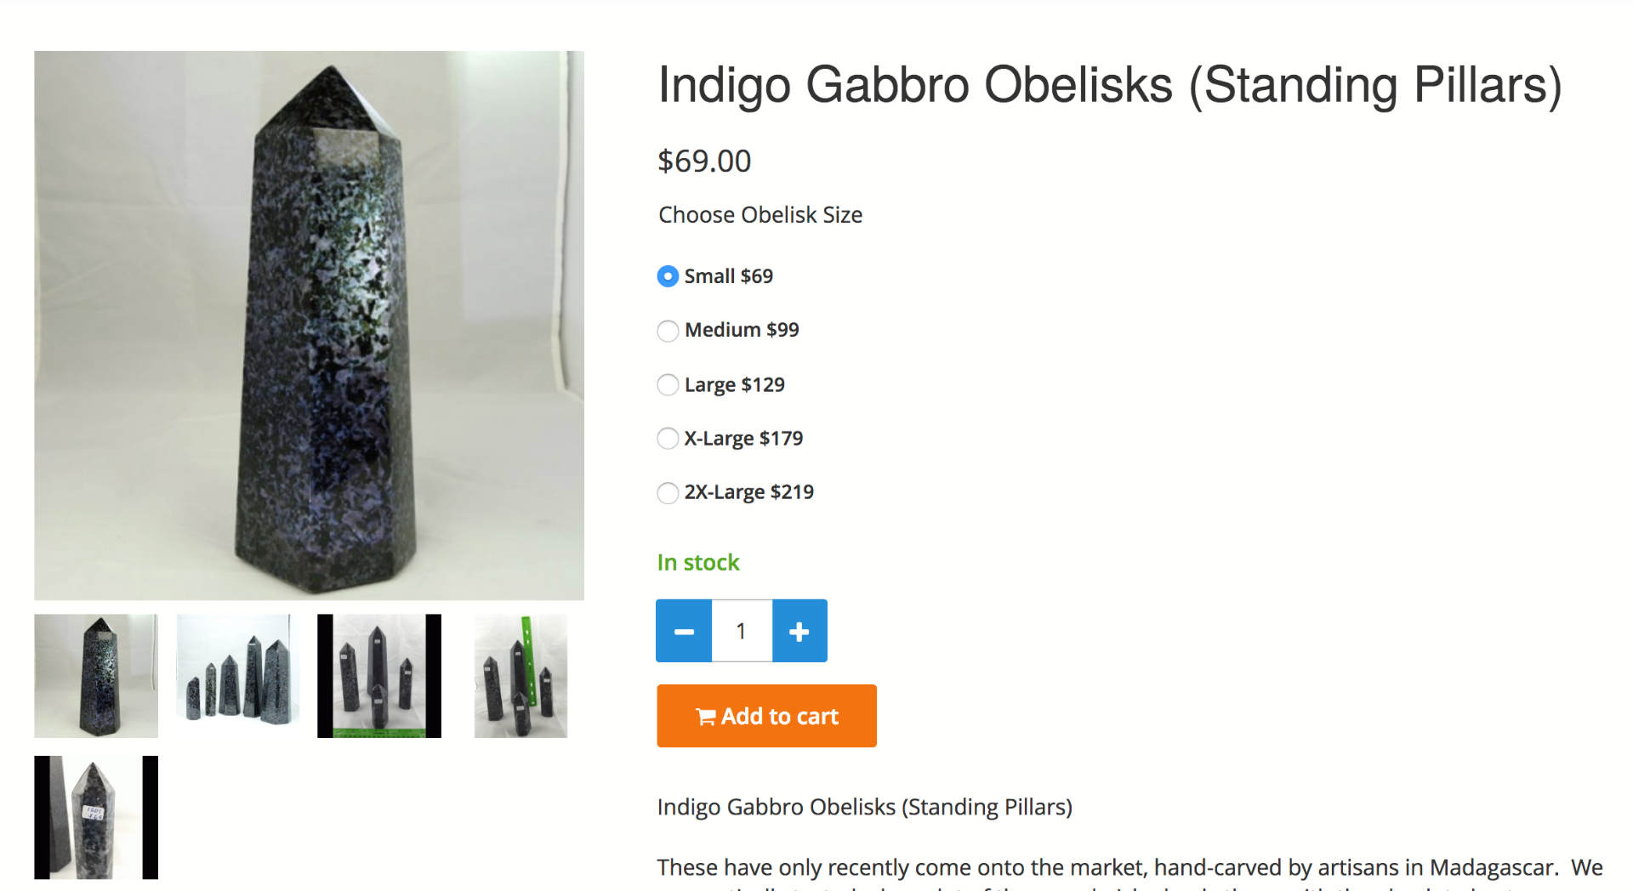The image size is (1633, 891).
Task: Click the In stock status text
Action: click(698, 563)
